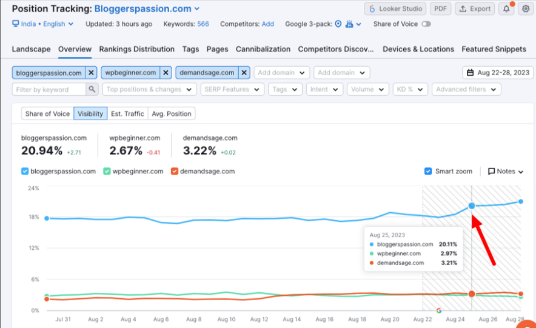
Task: Switch to the Landscape tab
Action: pos(31,49)
